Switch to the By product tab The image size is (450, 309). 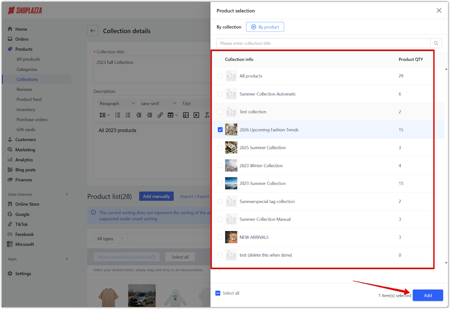(x=265, y=27)
